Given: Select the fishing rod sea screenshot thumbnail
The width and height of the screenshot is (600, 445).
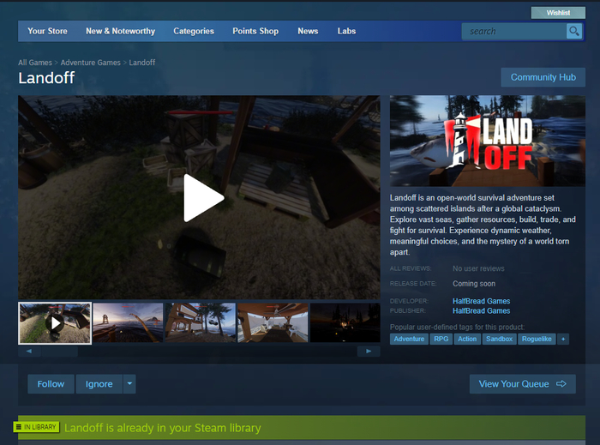Looking at the screenshot, I should (128, 323).
